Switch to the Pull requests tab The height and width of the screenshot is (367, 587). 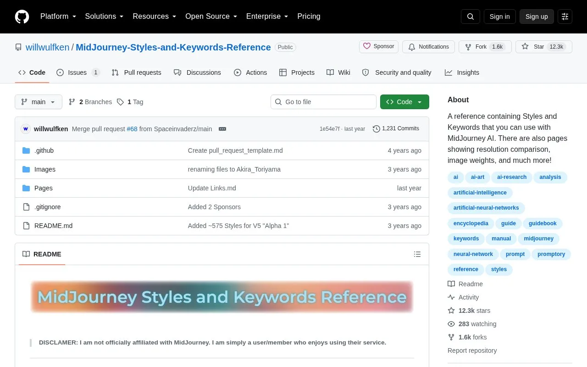[137, 72]
